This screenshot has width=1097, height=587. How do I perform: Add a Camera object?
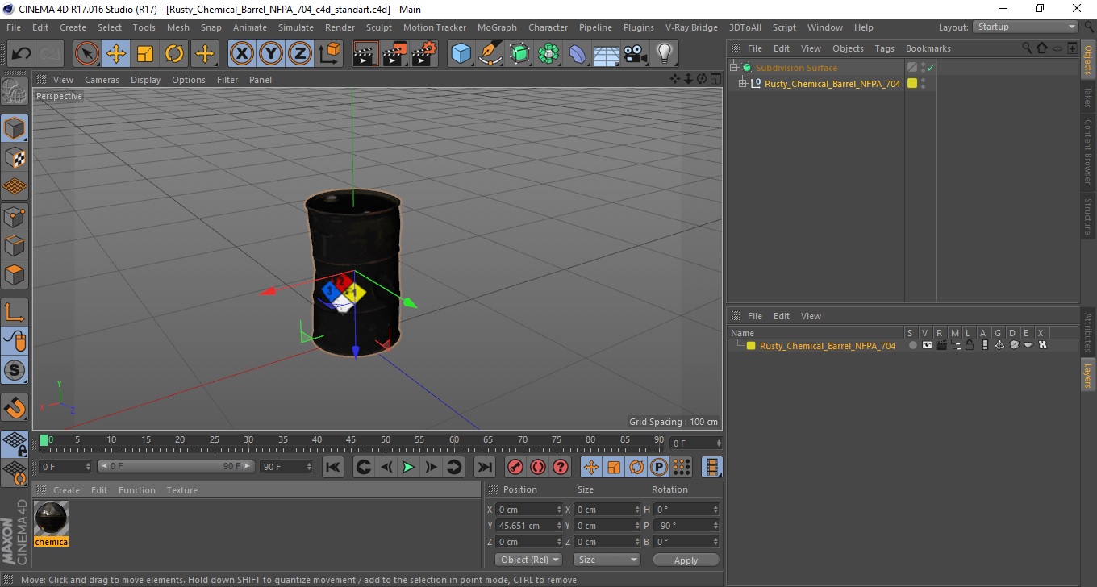636,54
